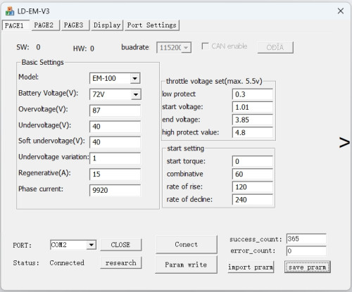Open the PORT COM2 dropdown
The width and height of the screenshot is (352, 292).
pyautogui.click(x=91, y=245)
